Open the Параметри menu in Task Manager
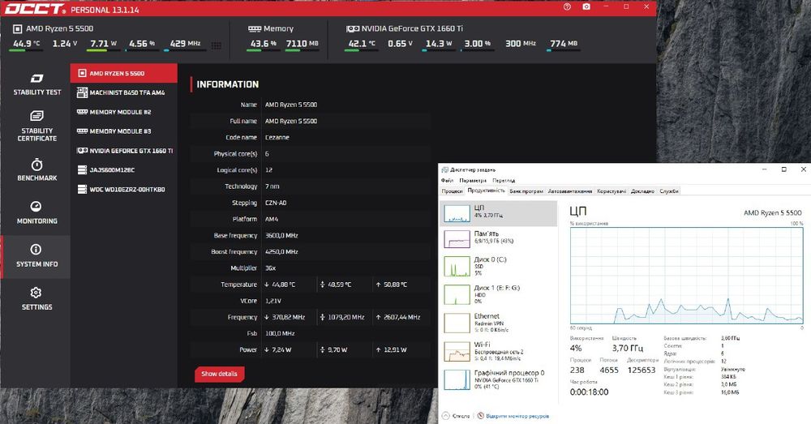 tap(473, 181)
